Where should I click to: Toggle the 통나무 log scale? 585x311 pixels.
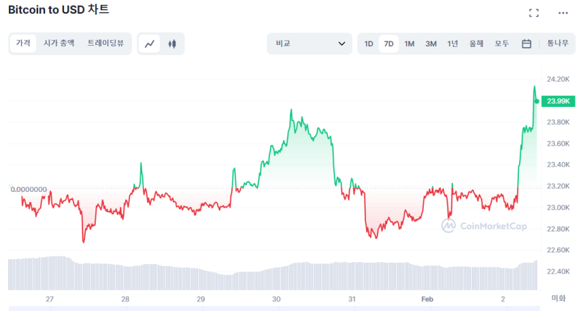[x=558, y=44]
